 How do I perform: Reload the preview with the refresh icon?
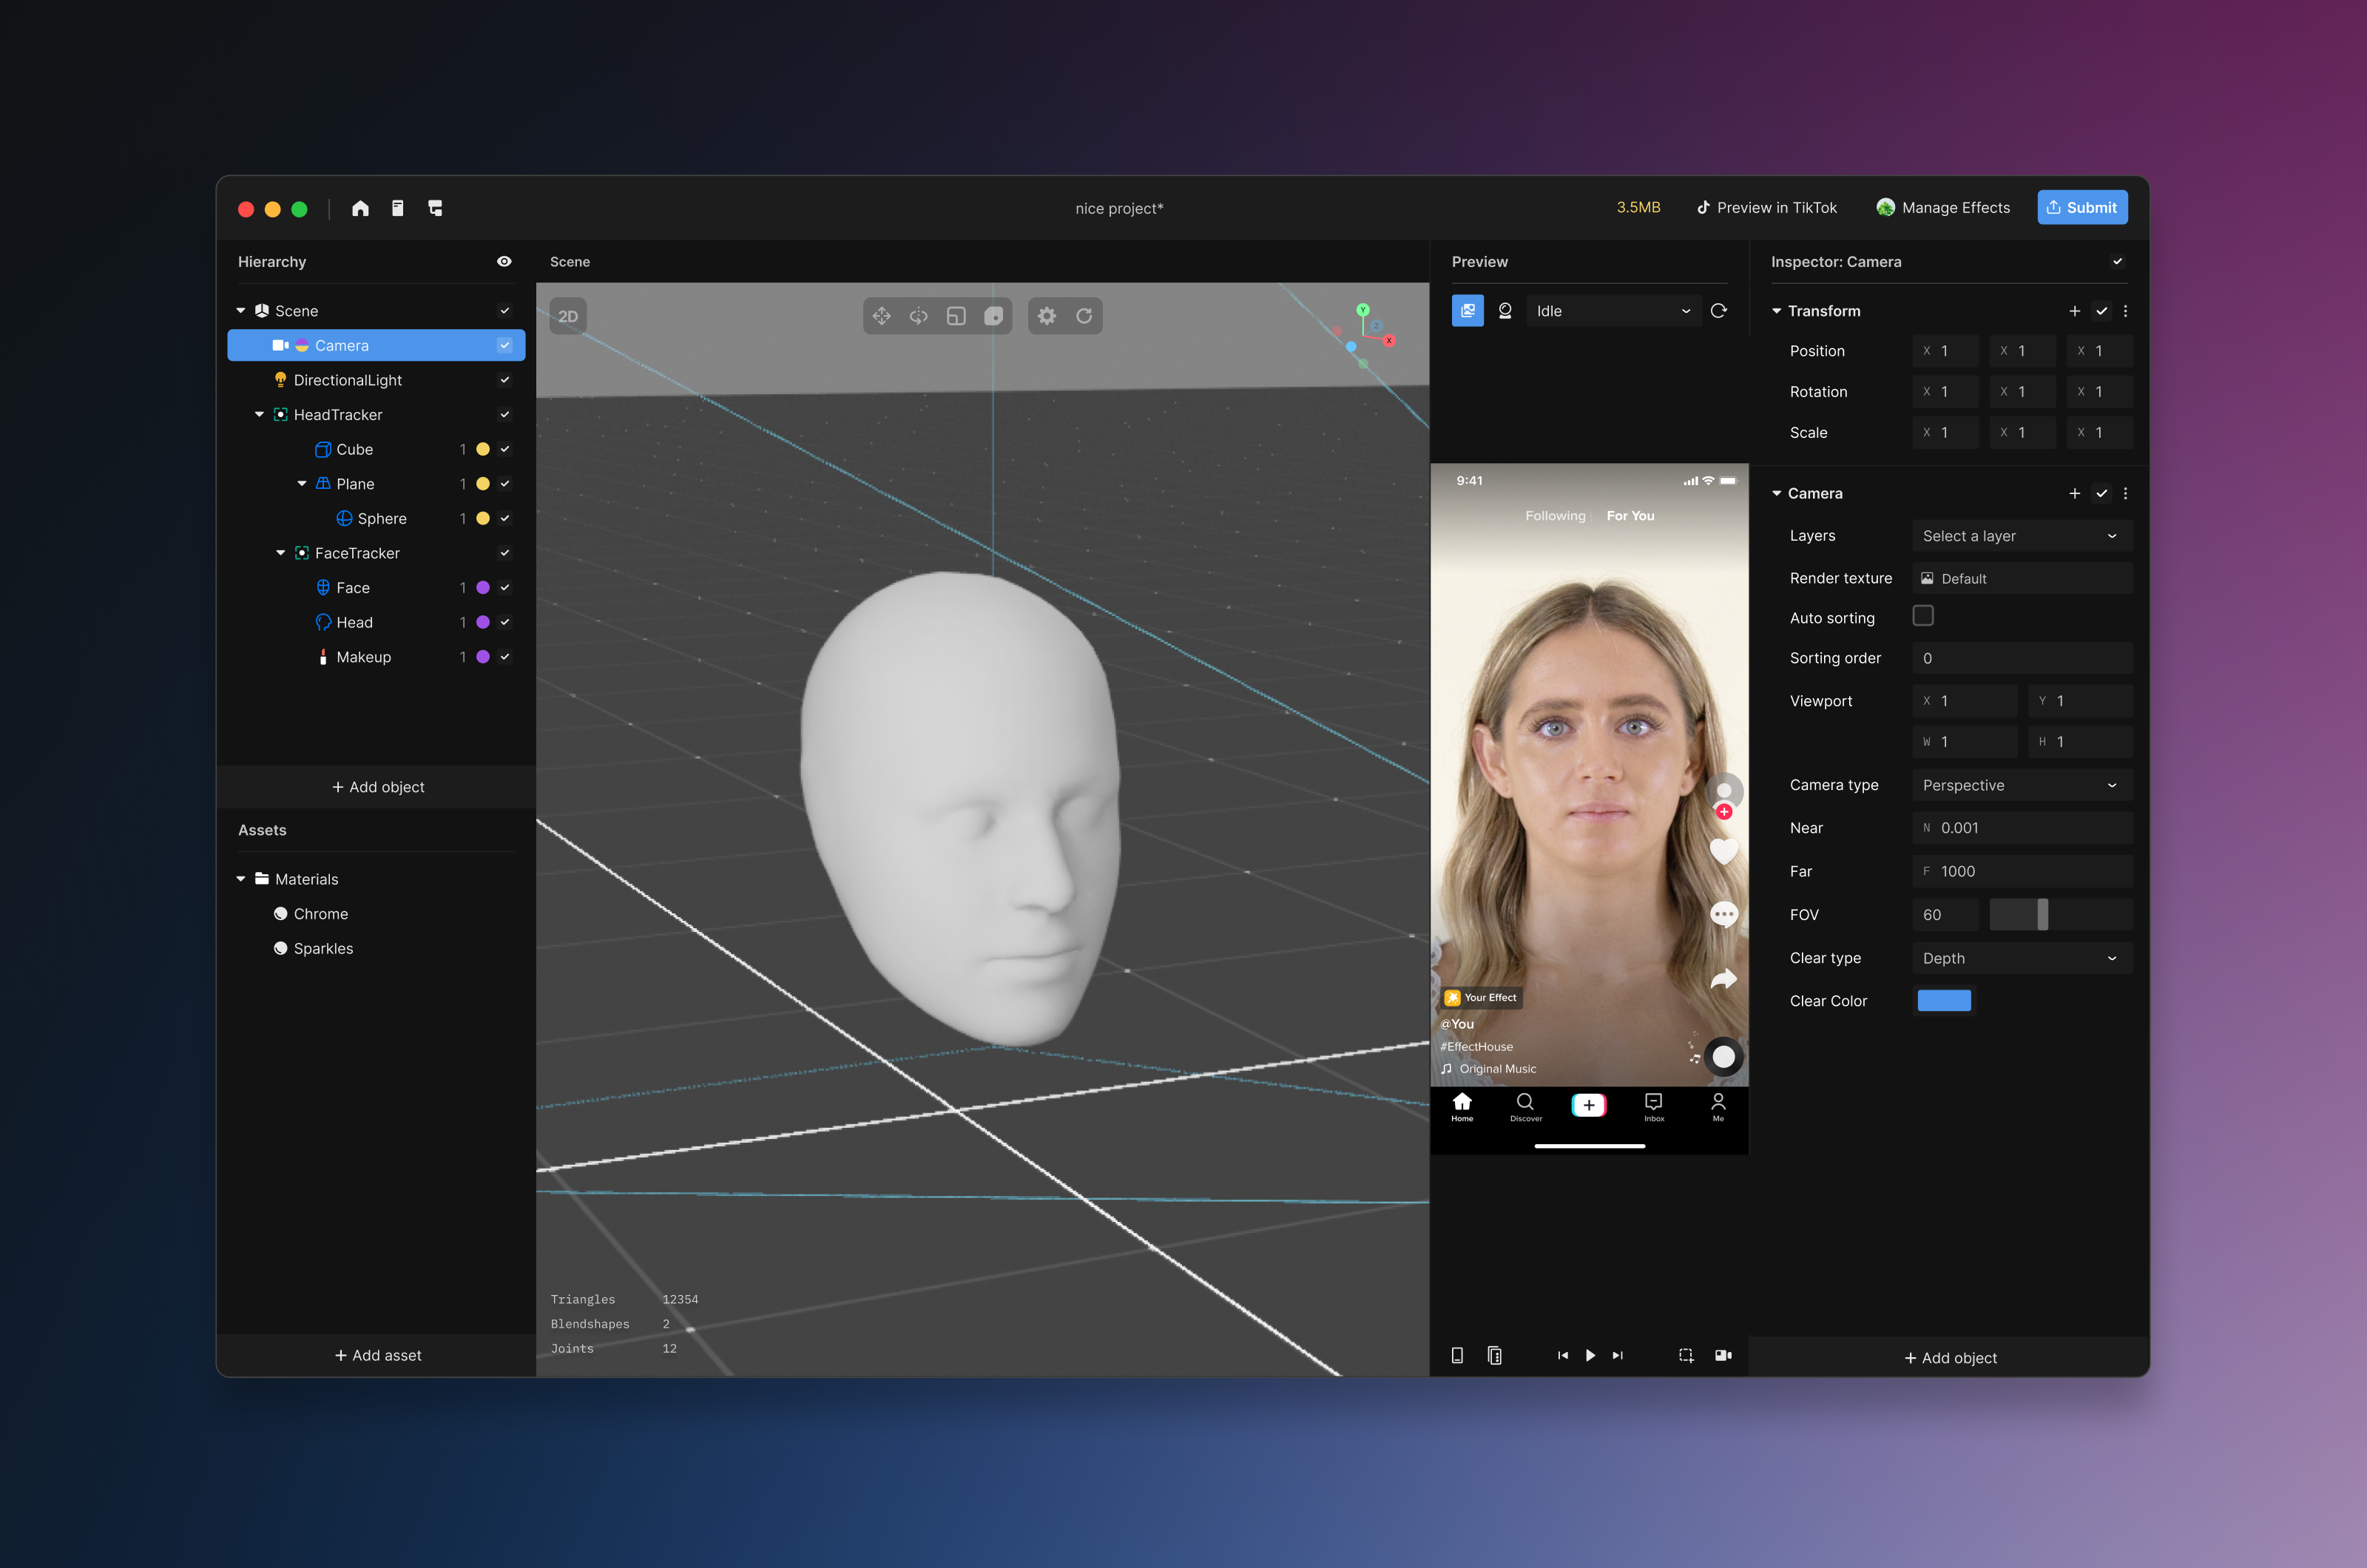[1719, 311]
